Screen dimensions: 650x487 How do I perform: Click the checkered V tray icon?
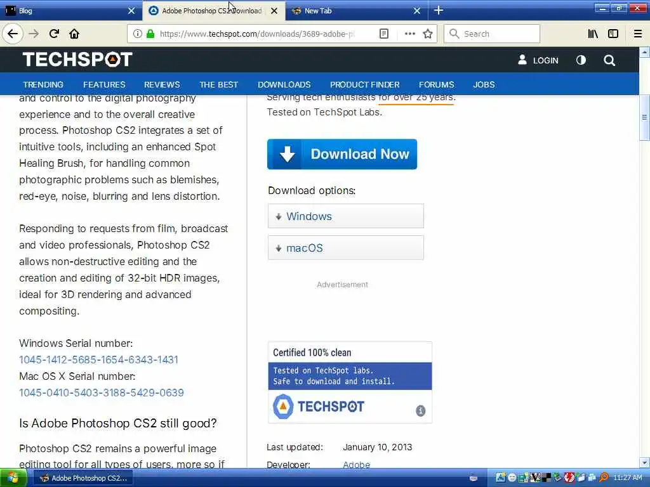(536, 478)
